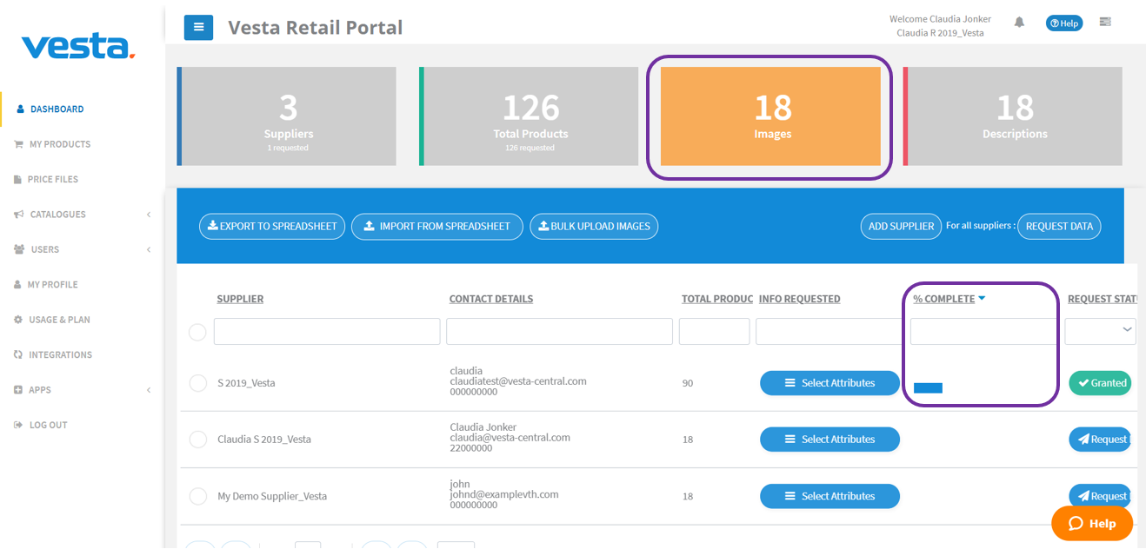Viewport: 1146px width, 549px height.
Task: Open the 3 Suppliers card
Action: pyautogui.click(x=287, y=116)
